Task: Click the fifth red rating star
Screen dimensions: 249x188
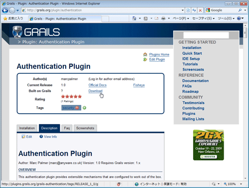Action: 80,97
